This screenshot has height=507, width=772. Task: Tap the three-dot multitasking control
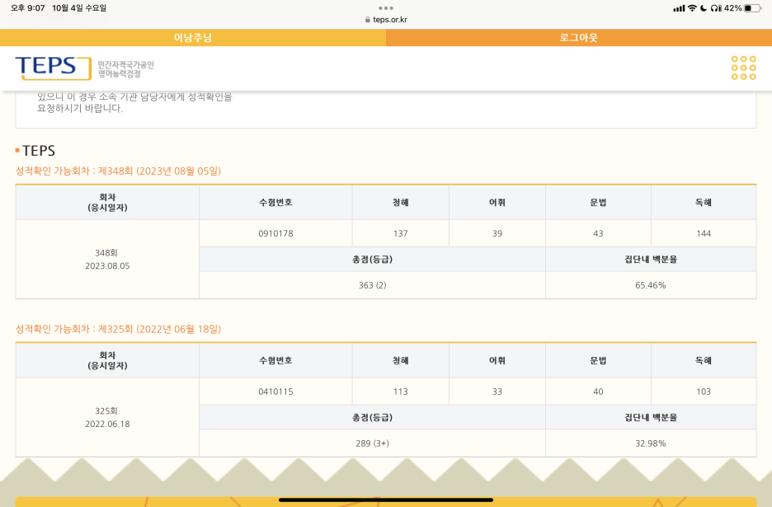386,8
